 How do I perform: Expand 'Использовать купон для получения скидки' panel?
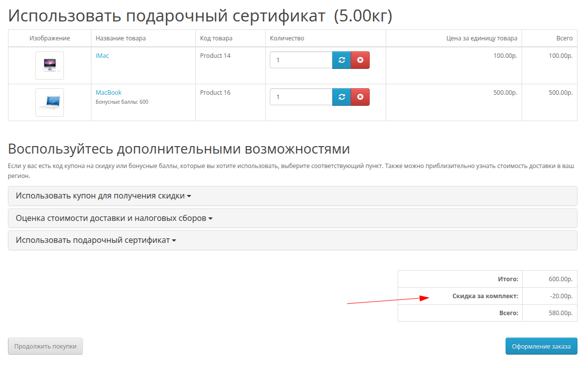pos(103,196)
